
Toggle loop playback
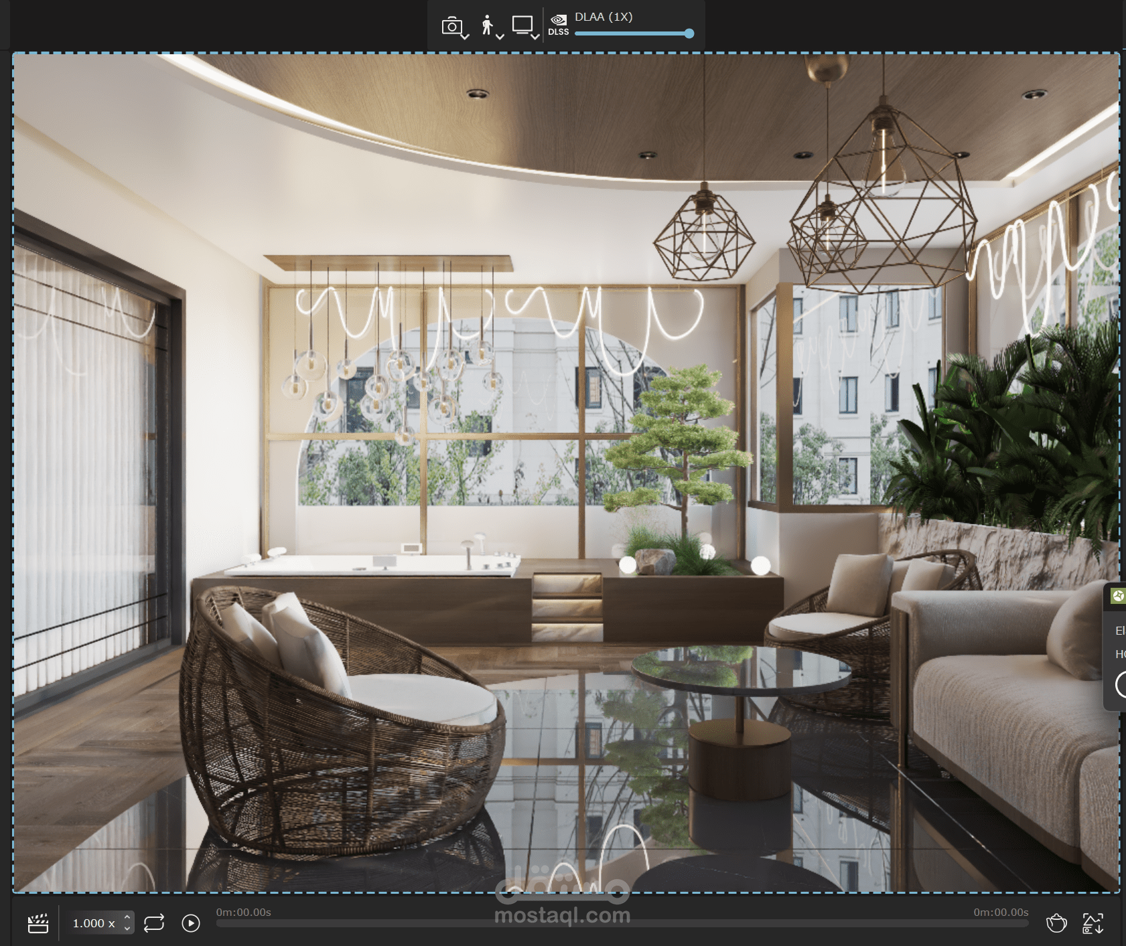tap(154, 923)
